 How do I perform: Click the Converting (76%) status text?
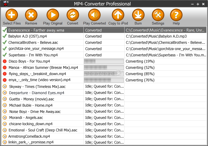click(x=140, y=80)
